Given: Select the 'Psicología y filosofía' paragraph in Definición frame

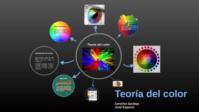Looking at the screenshot, I should point(44,67).
